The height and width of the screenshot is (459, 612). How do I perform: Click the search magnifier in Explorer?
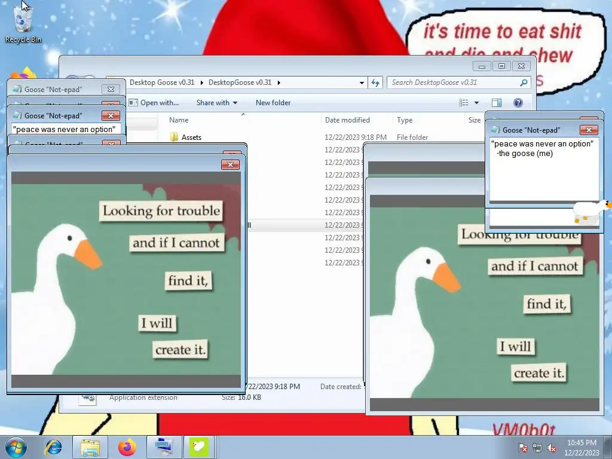(524, 82)
